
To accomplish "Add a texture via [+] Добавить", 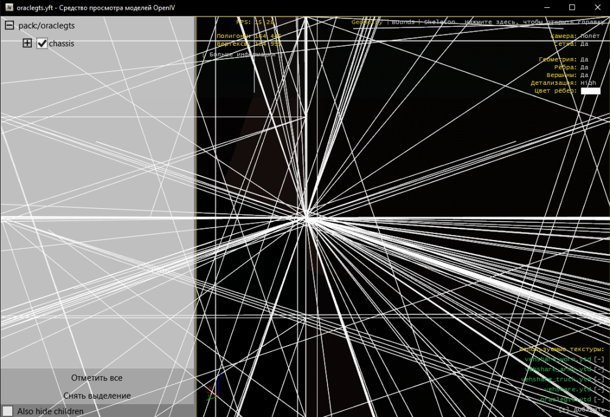I will (581, 409).
